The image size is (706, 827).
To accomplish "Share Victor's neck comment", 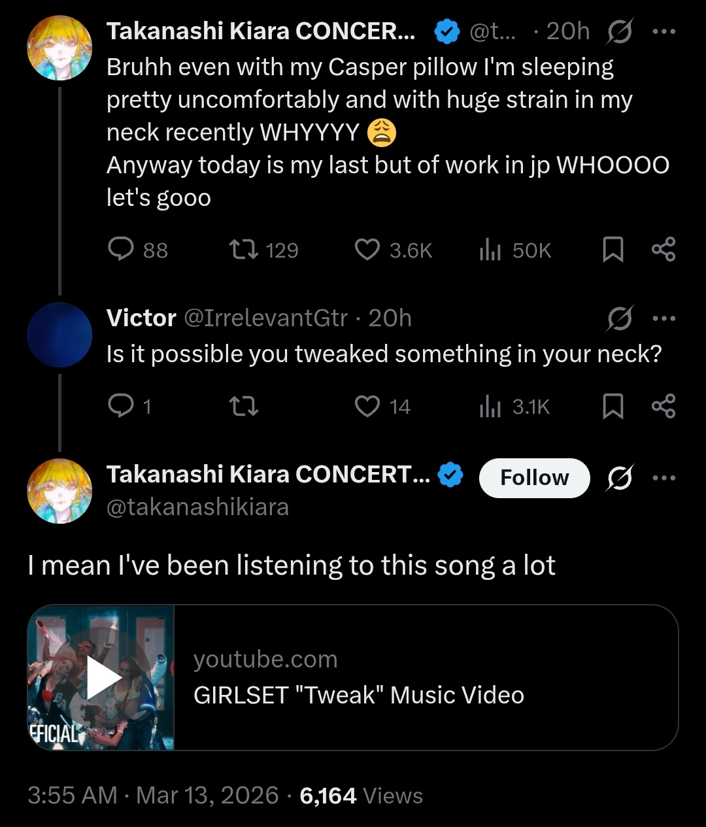I will [x=664, y=406].
